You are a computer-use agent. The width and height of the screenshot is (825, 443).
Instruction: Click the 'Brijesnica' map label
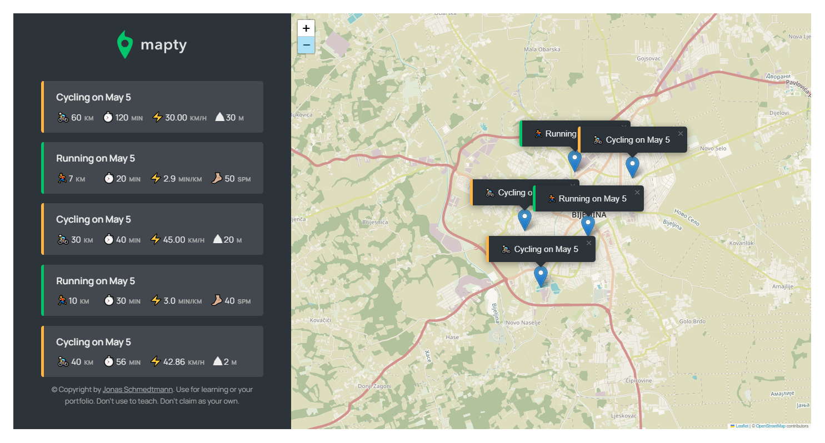(375, 222)
